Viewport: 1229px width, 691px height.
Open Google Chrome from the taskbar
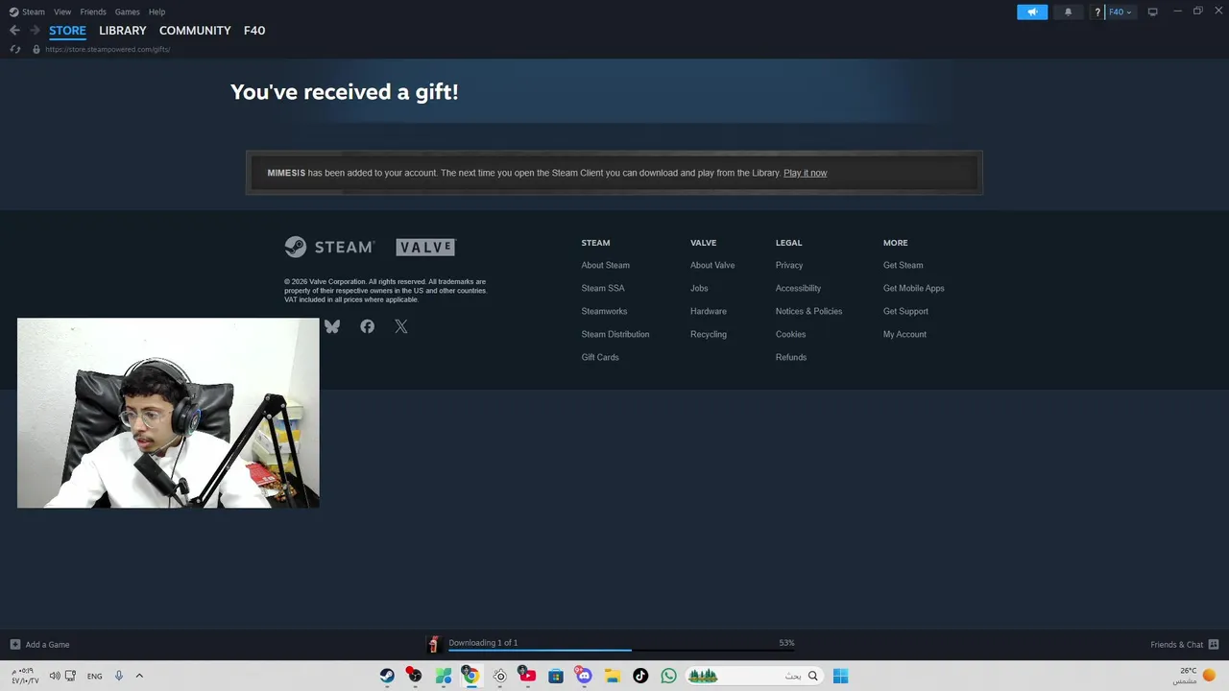[471, 676]
